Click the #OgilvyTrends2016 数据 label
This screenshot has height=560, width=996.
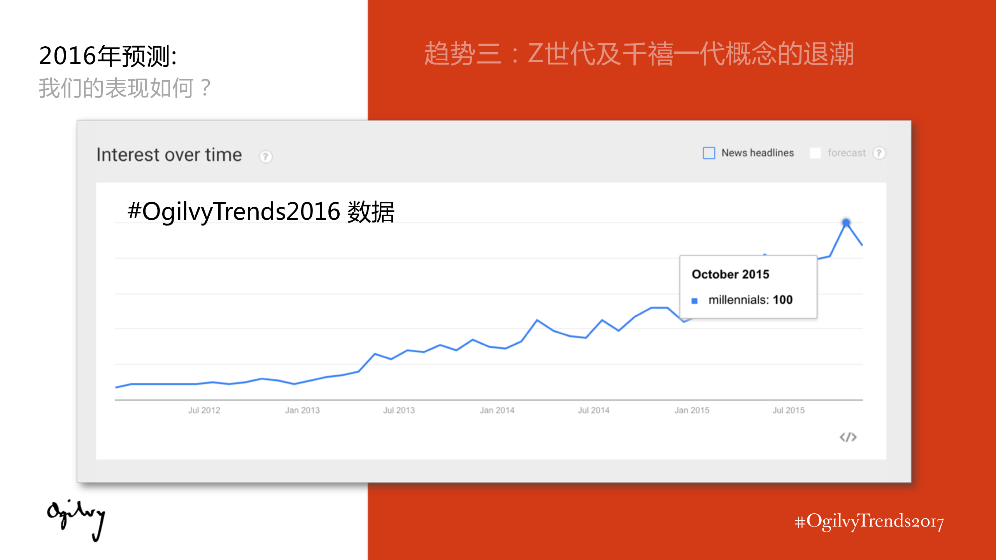pos(261,212)
